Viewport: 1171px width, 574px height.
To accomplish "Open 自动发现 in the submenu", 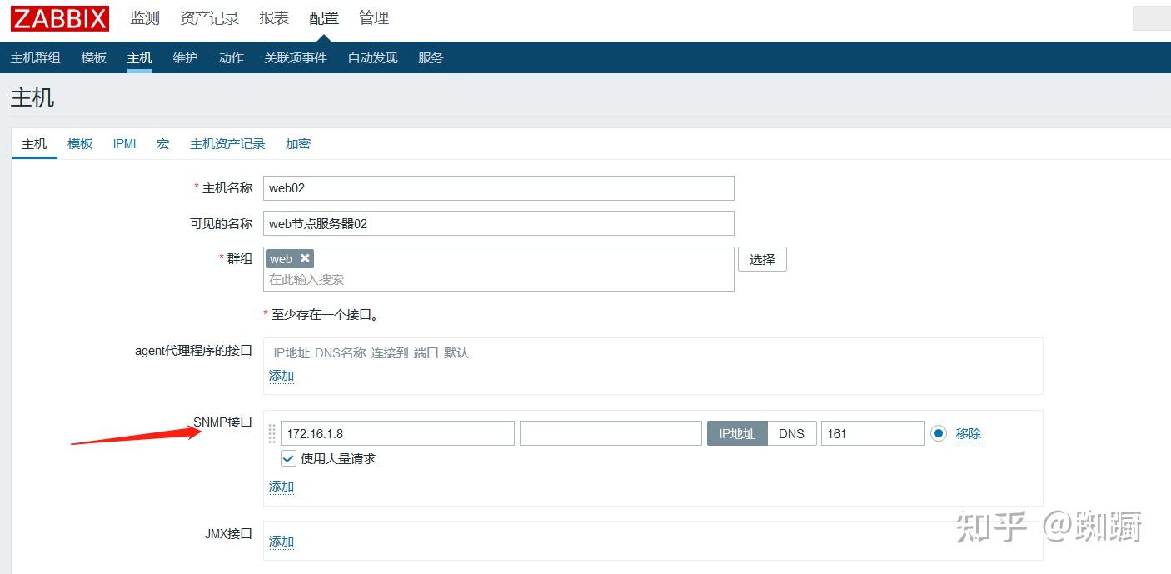I will 372,57.
